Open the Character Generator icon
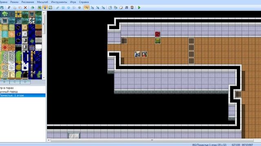 pyautogui.click(x=132, y=8)
